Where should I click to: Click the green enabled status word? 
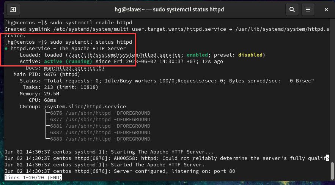[197, 55]
